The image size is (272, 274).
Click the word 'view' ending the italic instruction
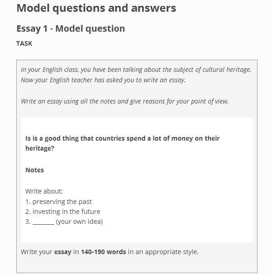[221, 101]
